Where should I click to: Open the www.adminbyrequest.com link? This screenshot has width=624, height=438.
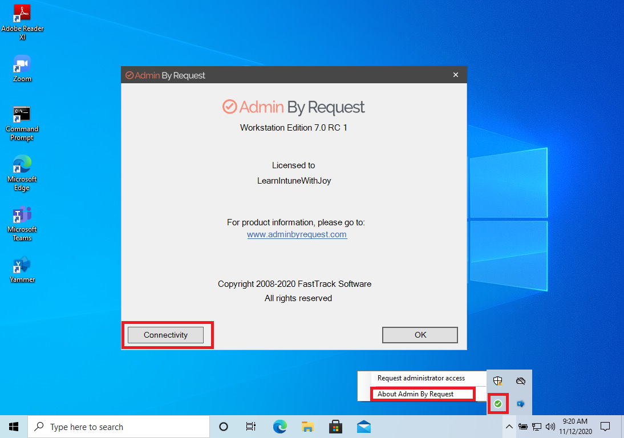tap(297, 234)
